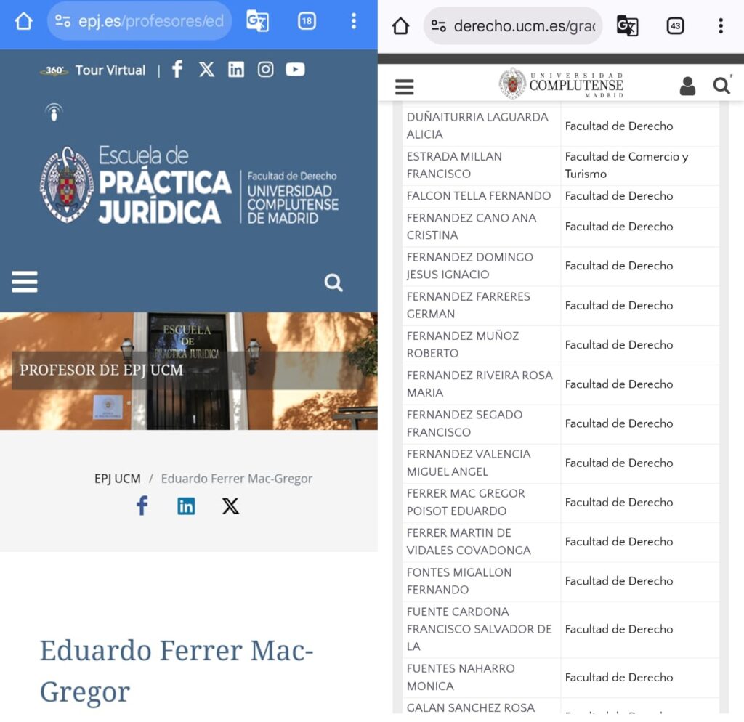Tap the translate icon in the epj.es browser

258,21
